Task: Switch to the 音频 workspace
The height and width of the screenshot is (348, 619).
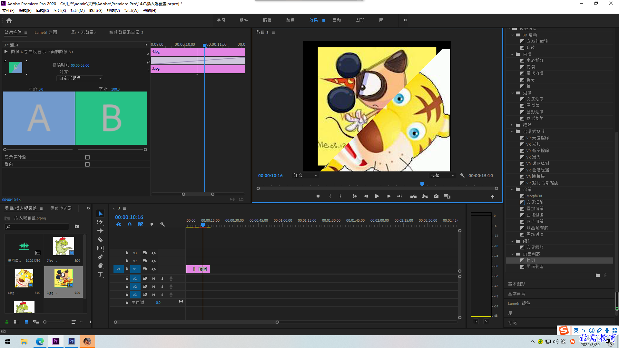Action: point(337,20)
